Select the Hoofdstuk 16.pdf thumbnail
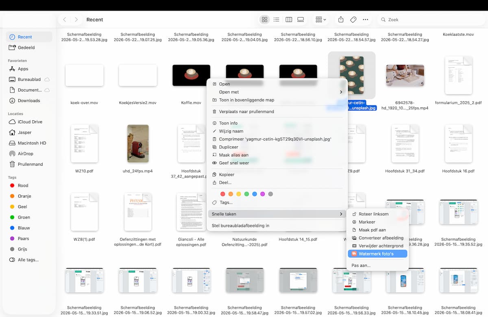 [x=458, y=143]
